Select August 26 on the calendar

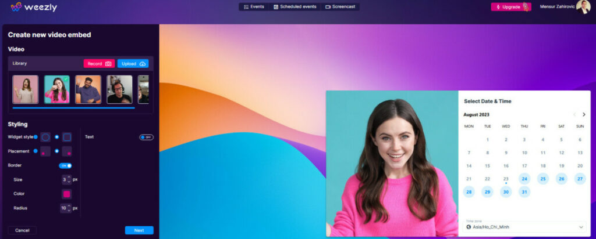[562, 179]
